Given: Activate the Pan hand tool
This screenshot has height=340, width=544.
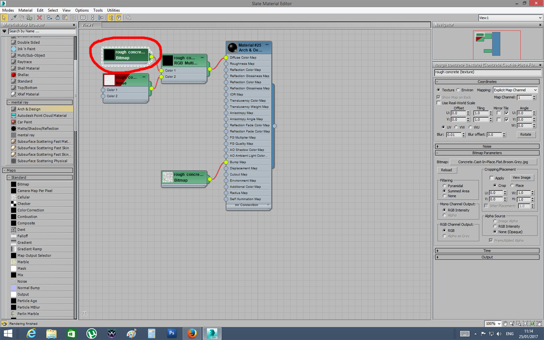Looking at the screenshot, I should click(x=505, y=323).
